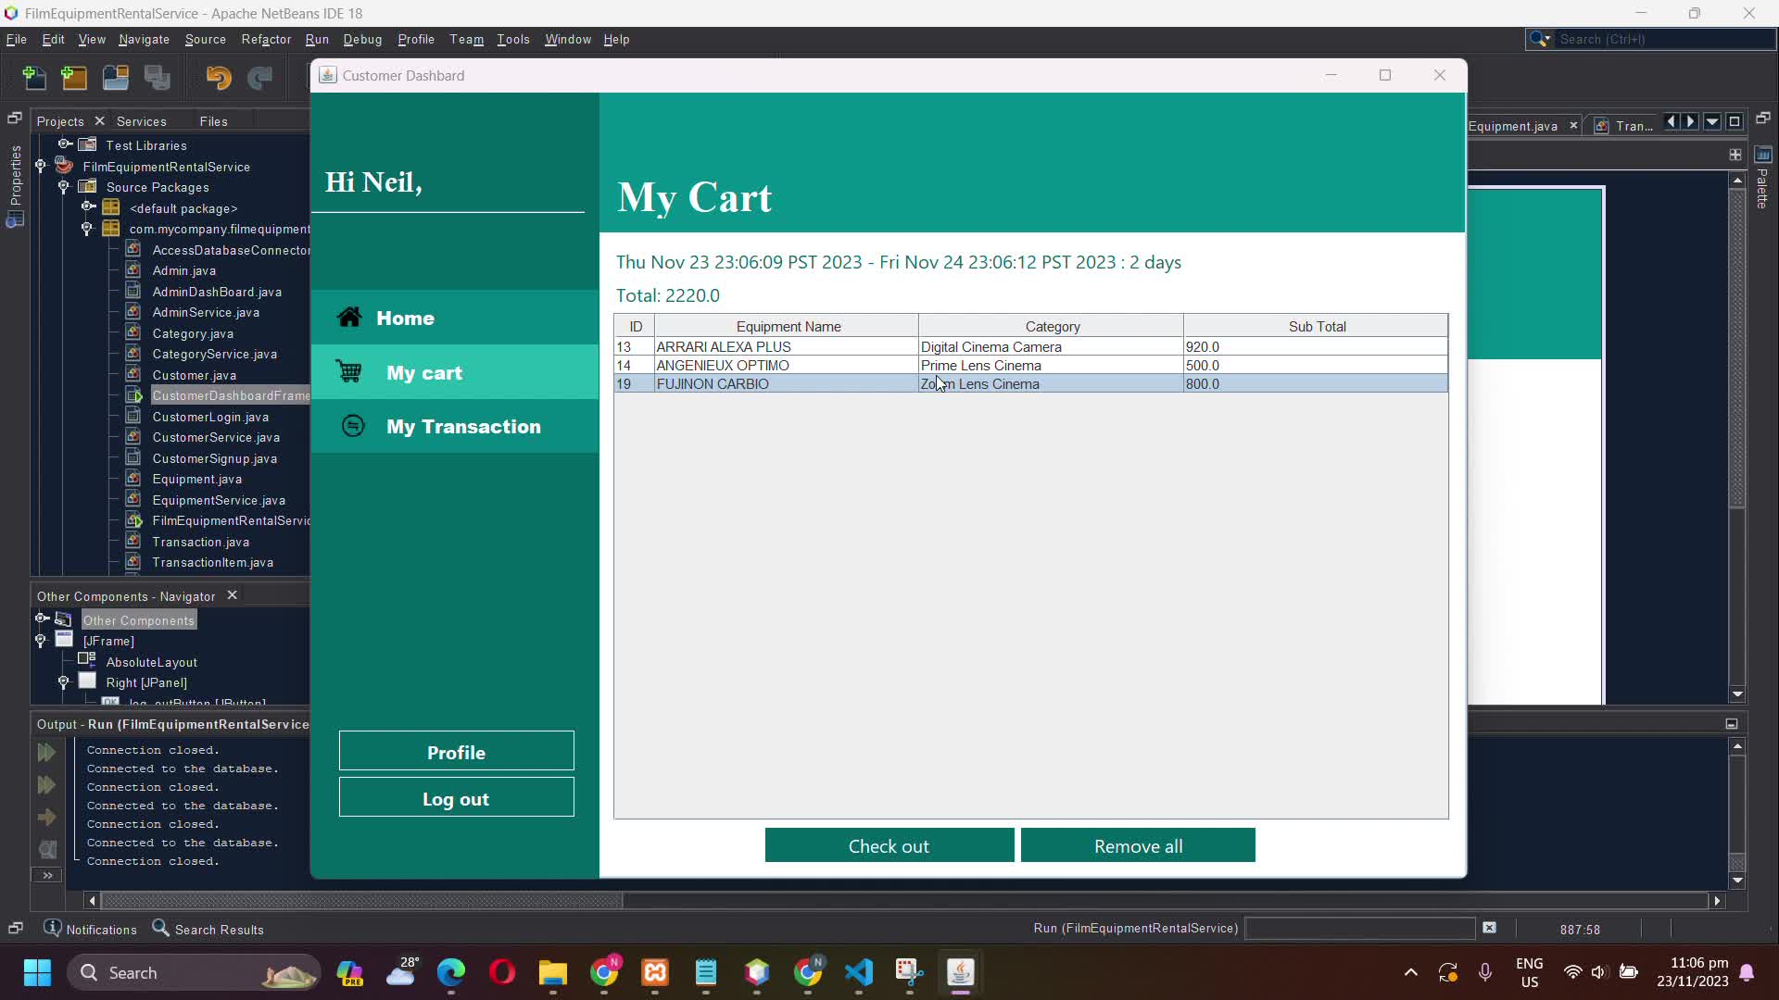Open Visual Studio Code from the taskbar

[859, 972]
